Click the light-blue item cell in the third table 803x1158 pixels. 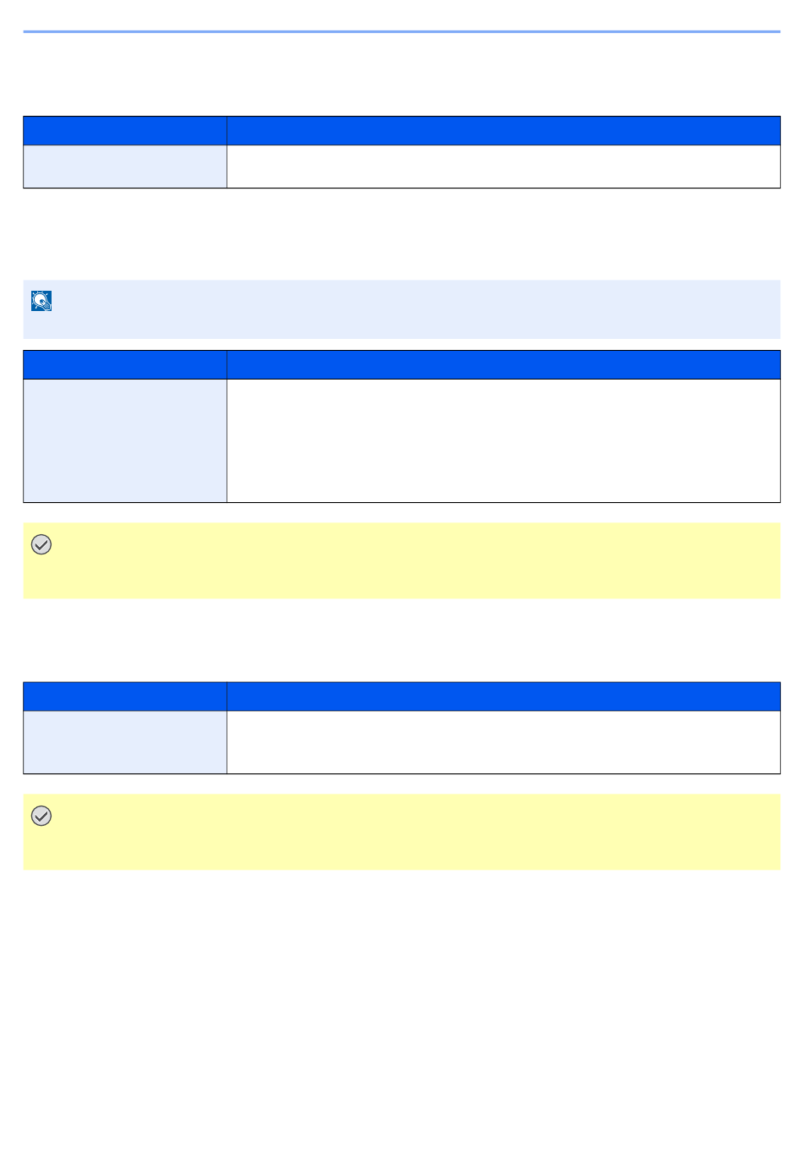tap(125, 742)
